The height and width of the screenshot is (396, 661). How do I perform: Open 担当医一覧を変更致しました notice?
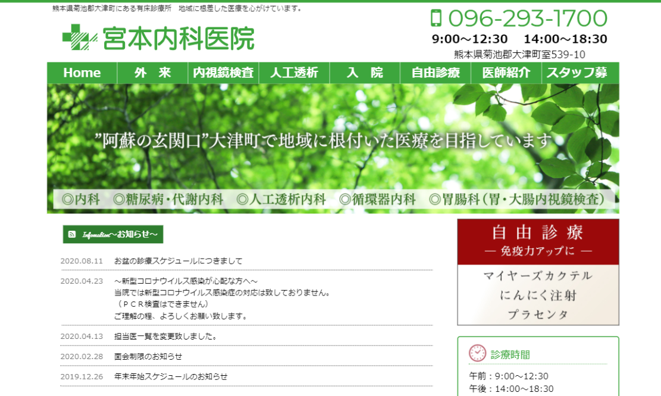tap(165, 337)
